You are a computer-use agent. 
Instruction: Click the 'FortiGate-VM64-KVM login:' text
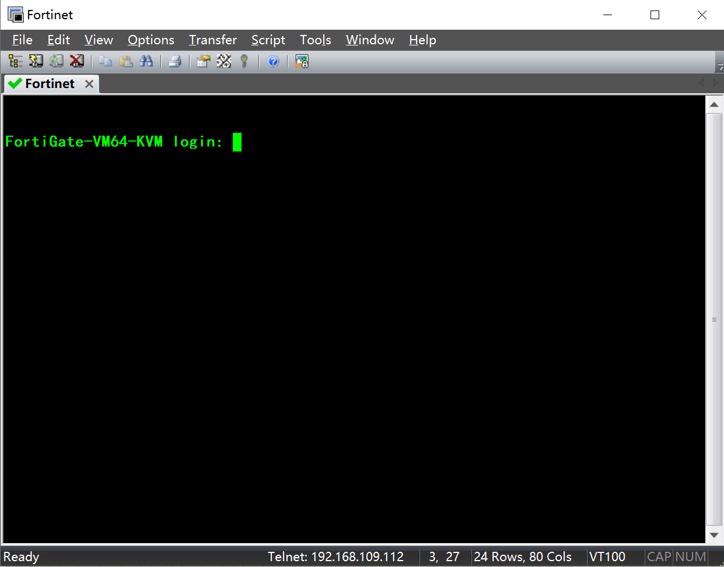pyautogui.click(x=114, y=142)
